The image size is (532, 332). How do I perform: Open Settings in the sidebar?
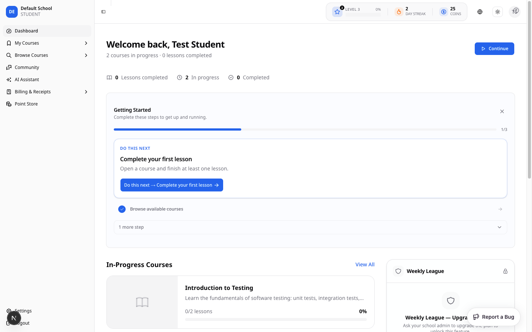pyautogui.click(x=47, y=311)
